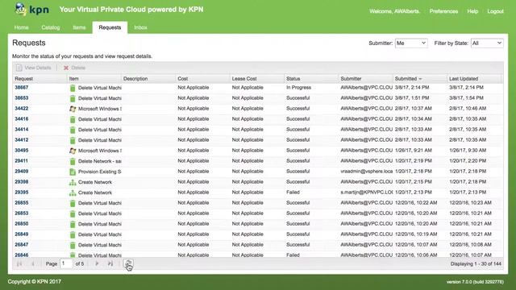Viewport: 516px width, 290px height.
Task: Click Provision Existing S item text
Action: tap(100, 172)
